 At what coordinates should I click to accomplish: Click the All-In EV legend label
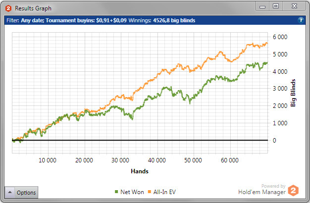[x=164, y=192]
